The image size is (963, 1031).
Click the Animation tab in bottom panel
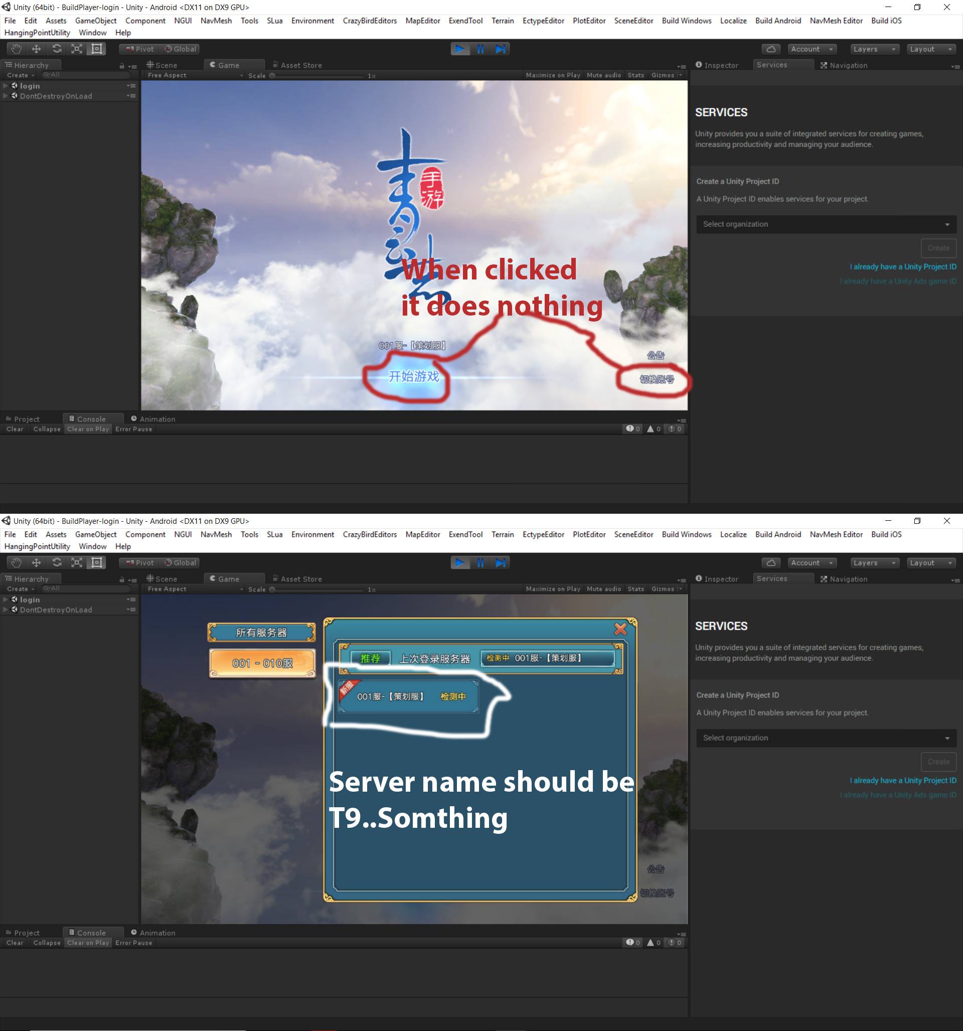click(x=156, y=418)
